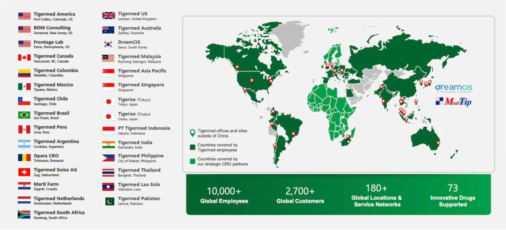Select the Romanian flag next to Opera CRO
Screen dimensions: 506x230
point(24,158)
